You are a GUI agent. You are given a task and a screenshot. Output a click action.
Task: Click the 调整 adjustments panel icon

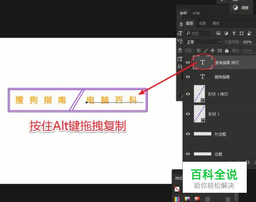[235, 7]
